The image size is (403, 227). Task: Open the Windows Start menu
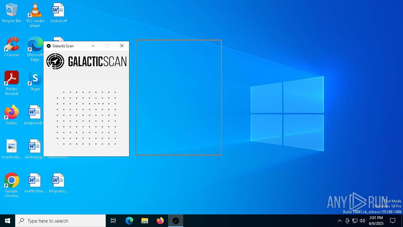pos(8,221)
